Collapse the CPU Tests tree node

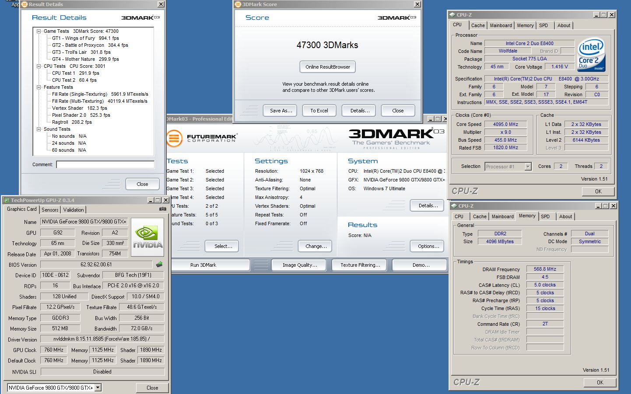point(39,66)
